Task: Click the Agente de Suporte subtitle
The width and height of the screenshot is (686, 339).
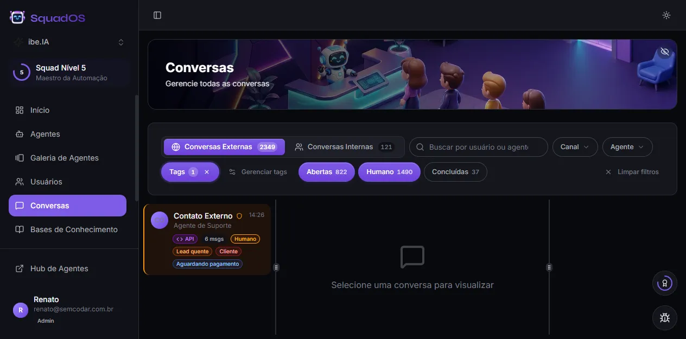Action: tap(202, 226)
